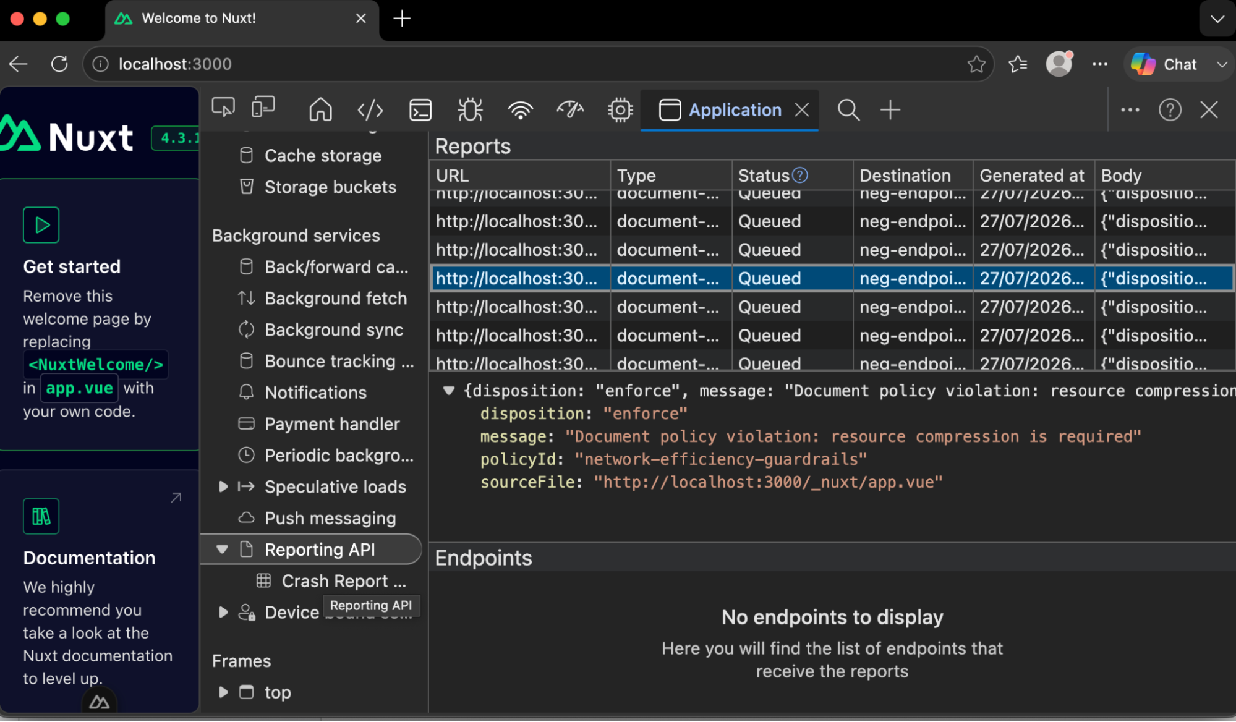Open the Memory chip icon

pyautogui.click(x=620, y=110)
